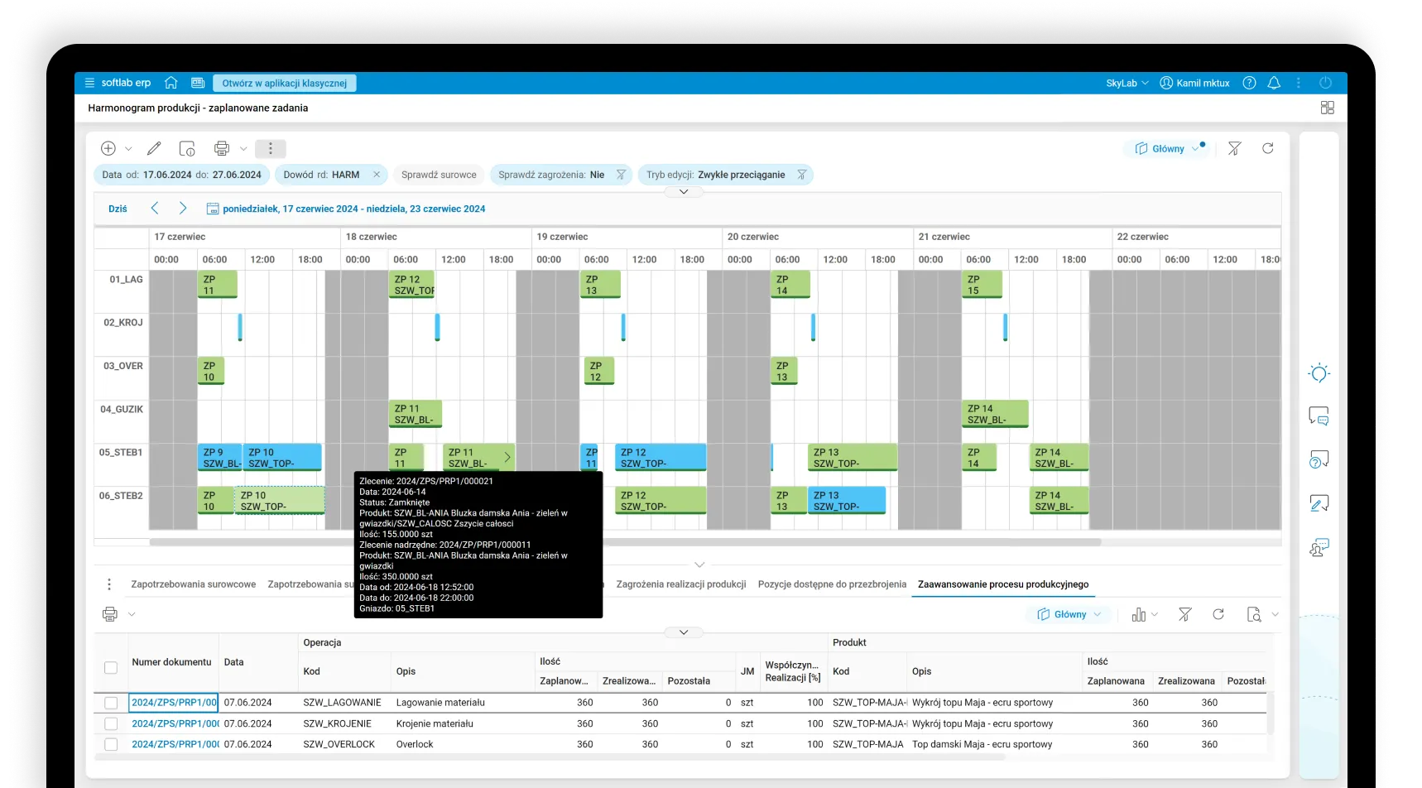The height and width of the screenshot is (788, 1422).
Task: Click the refresh icon near Główny view
Action: [x=1267, y=149]
